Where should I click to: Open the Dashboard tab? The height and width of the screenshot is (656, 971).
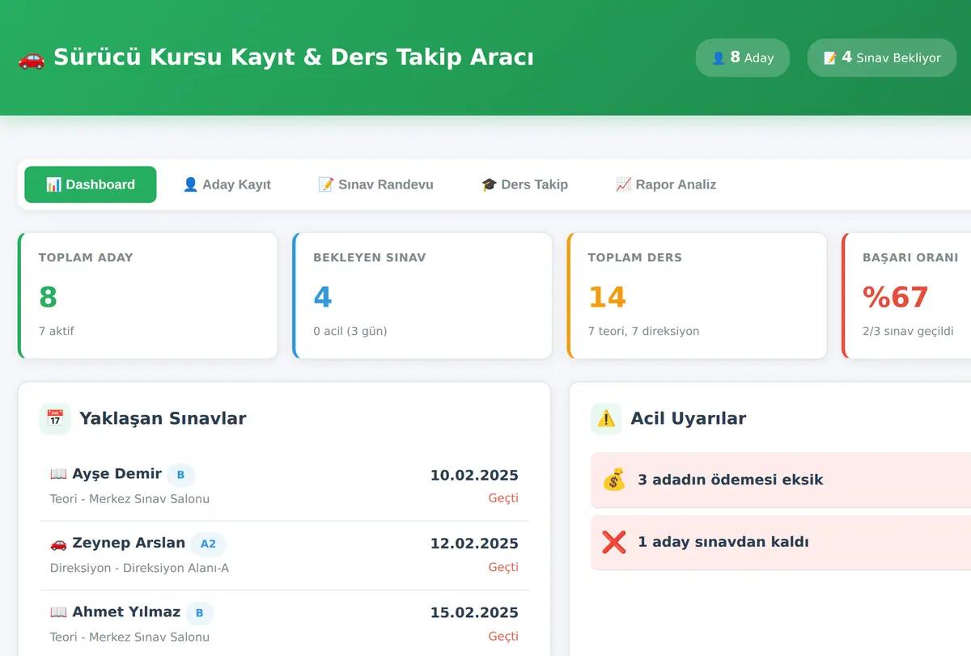[x=91, y=184]
